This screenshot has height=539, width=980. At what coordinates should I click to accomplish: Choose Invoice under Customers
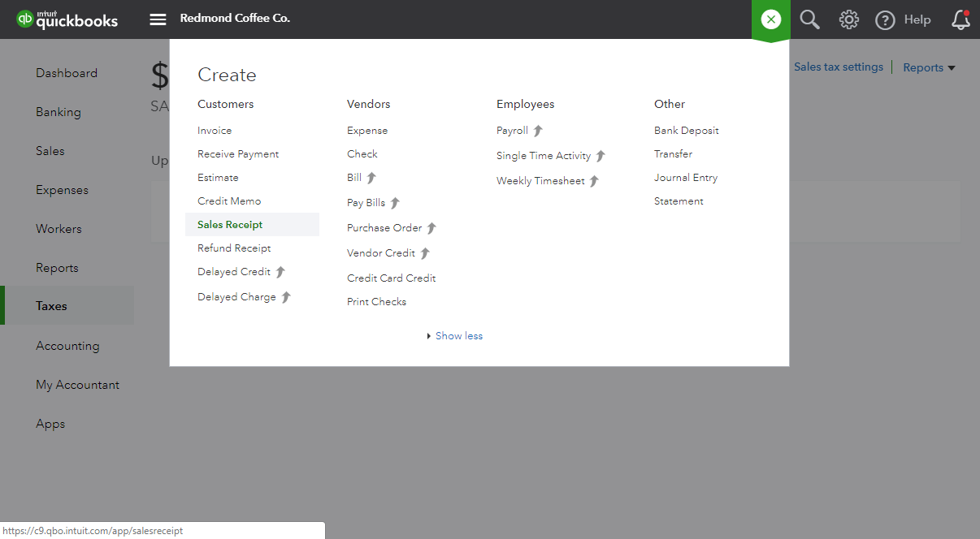215,131
